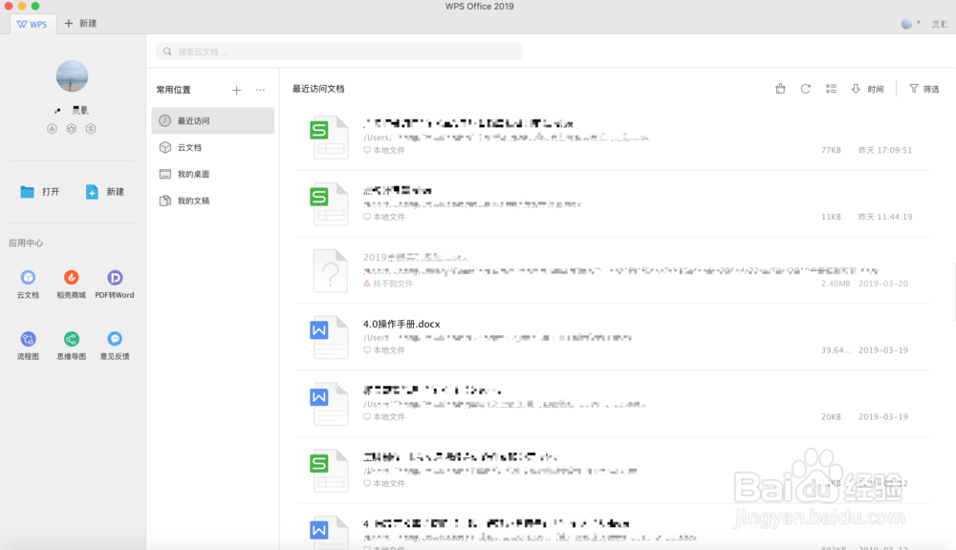This screenshot has height=550, width=956.
Task: Toggle the list view mode icon
Action: 831,89
